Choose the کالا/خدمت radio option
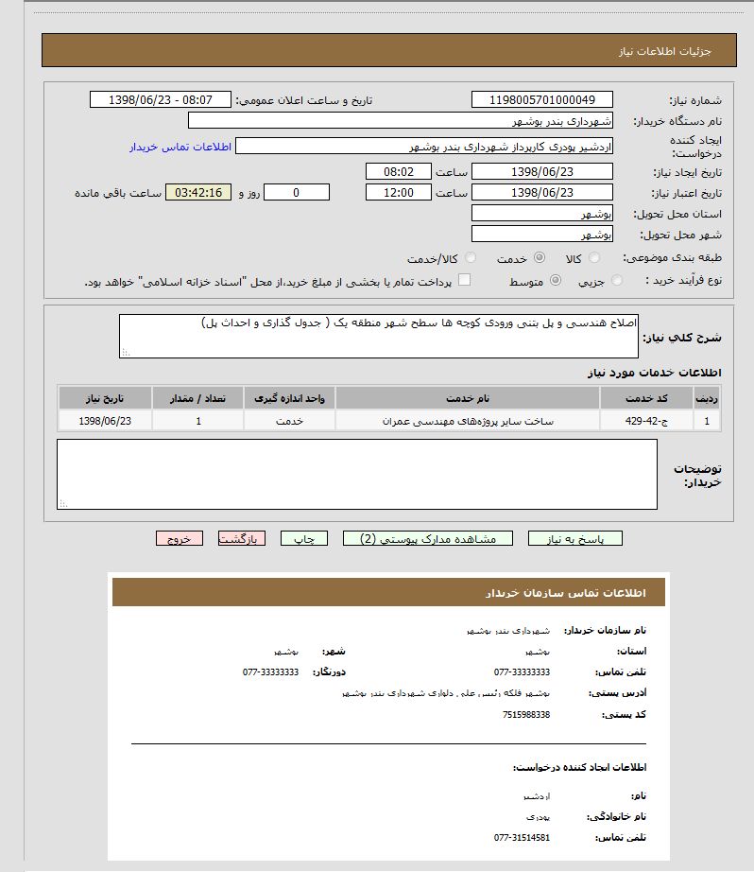 point(470,258)
